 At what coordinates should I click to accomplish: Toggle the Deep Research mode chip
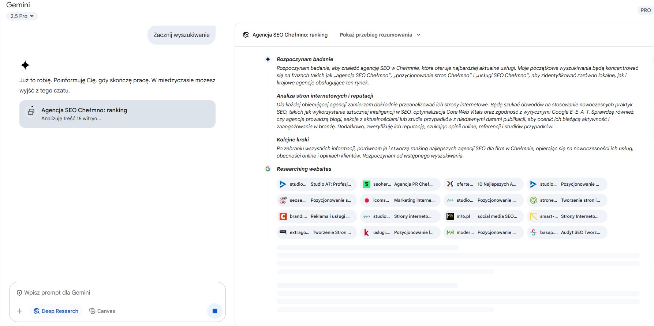pos(56,311)
